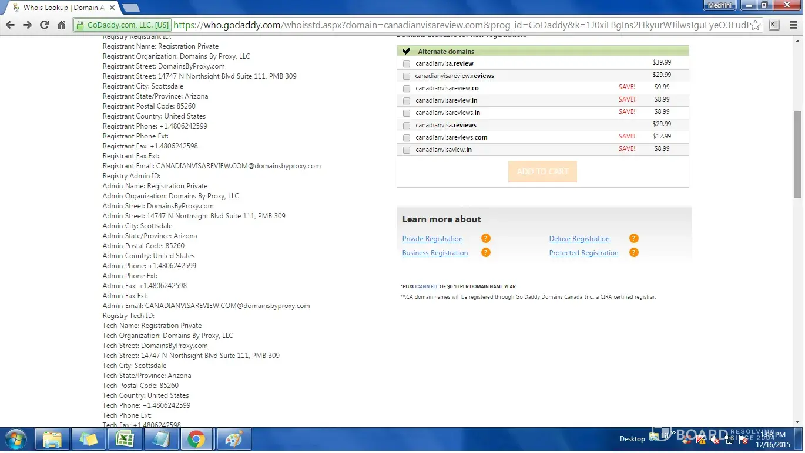
Task: Open help icon beside Protected Registration
Action: [633, 252]
